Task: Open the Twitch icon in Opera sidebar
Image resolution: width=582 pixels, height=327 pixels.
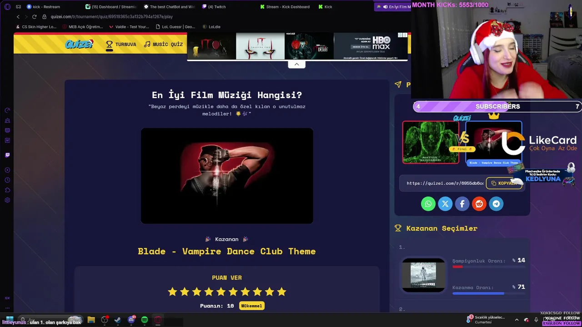Action: pyautogui.click(x=7, y=155)
